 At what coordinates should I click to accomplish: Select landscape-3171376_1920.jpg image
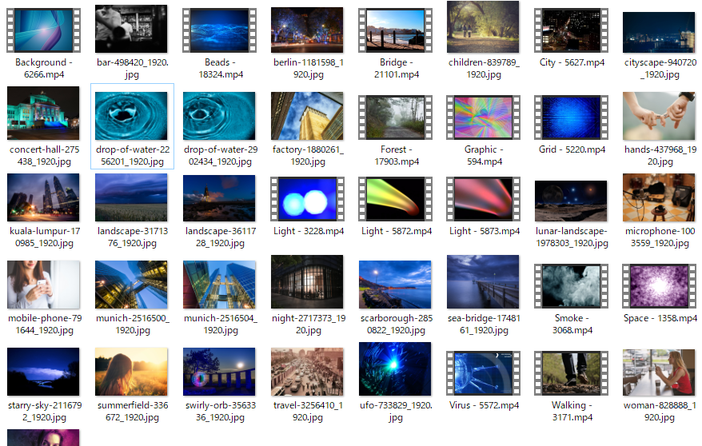[131, 197]
